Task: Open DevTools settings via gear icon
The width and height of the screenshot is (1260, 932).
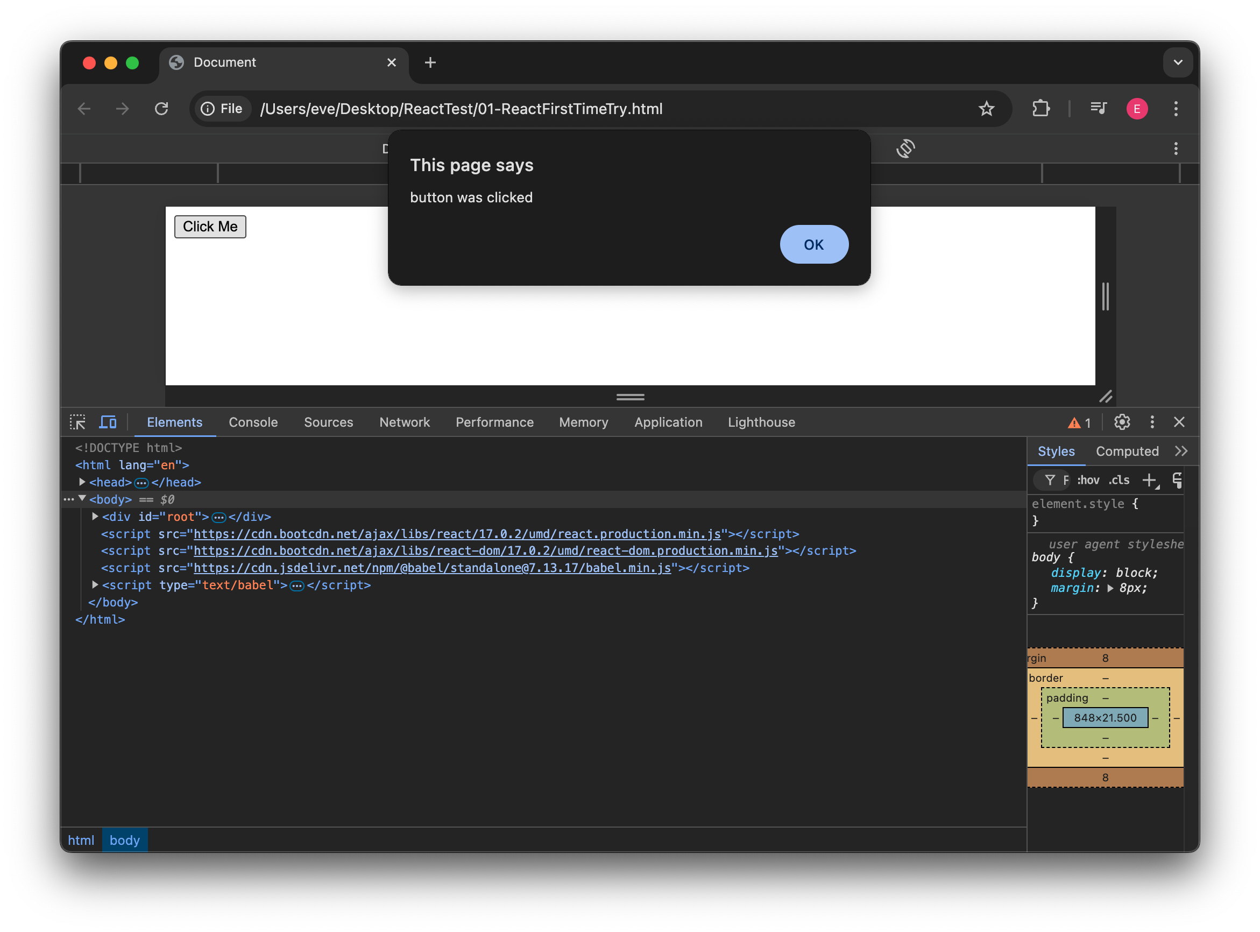Action: [x=1122, y=422]
